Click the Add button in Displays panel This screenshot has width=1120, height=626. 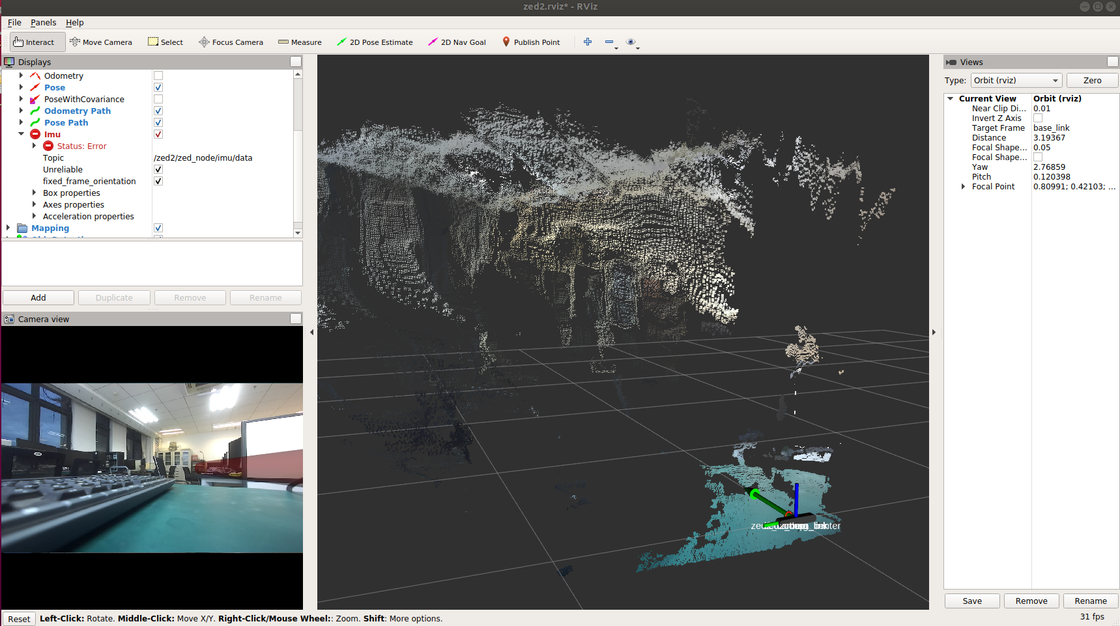click(38, 297)
